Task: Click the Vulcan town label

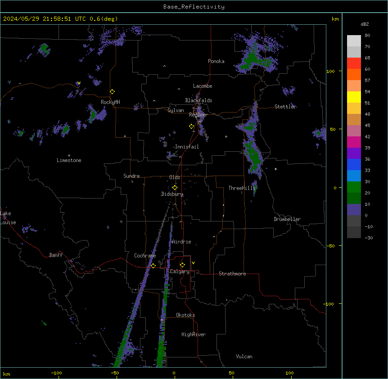Action: pos(244,356)
